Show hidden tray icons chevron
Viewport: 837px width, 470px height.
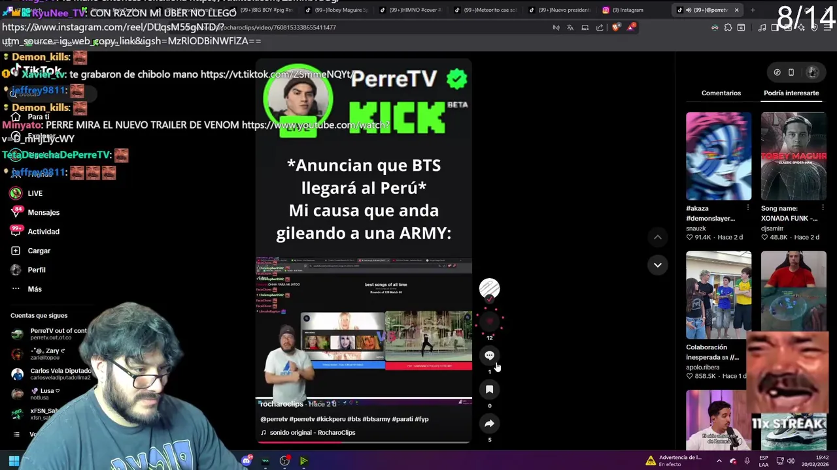719,461
